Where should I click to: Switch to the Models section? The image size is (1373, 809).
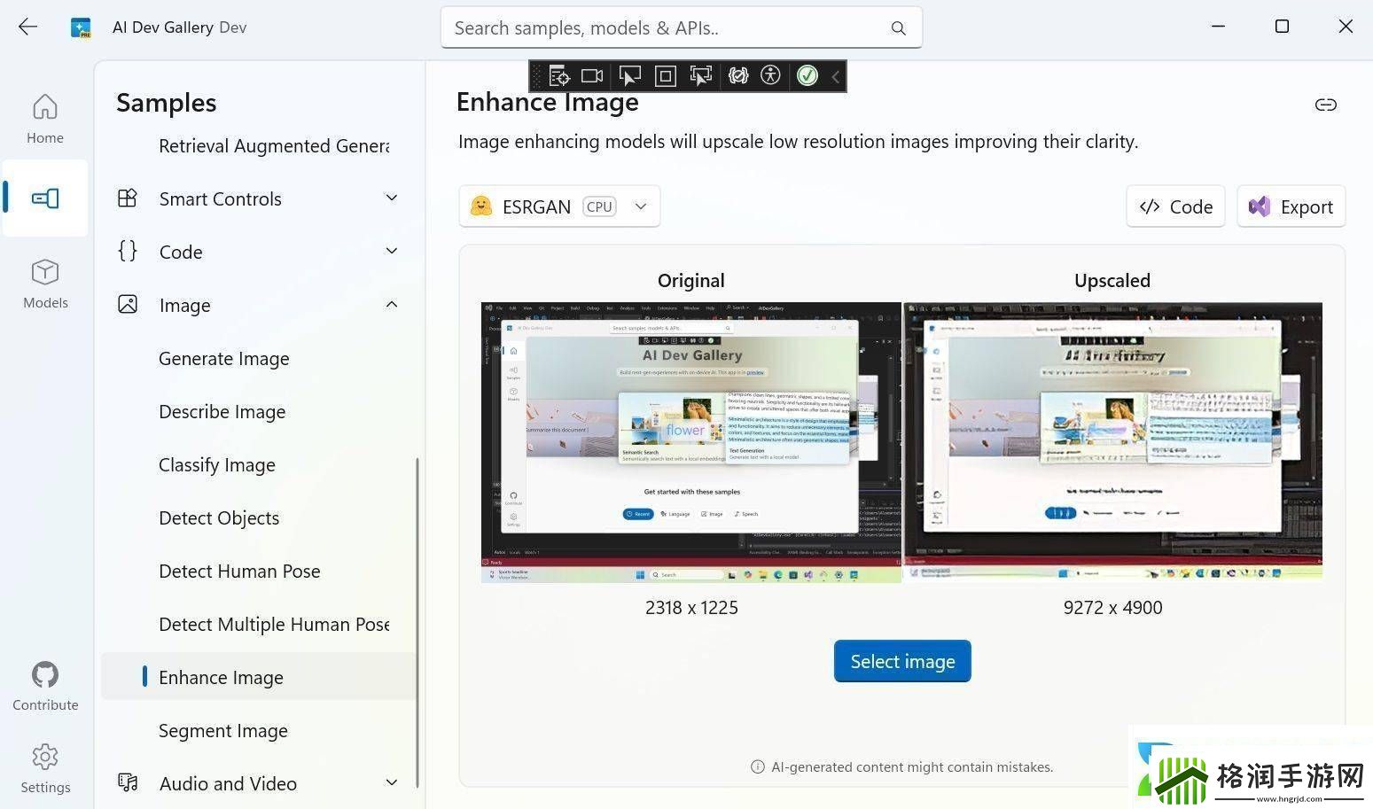[x=44, y=282]
